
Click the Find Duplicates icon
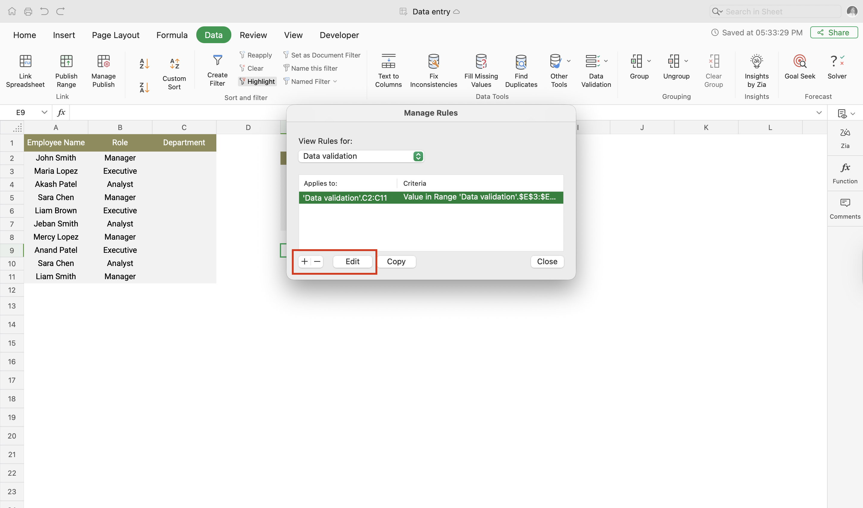point(521,62)
